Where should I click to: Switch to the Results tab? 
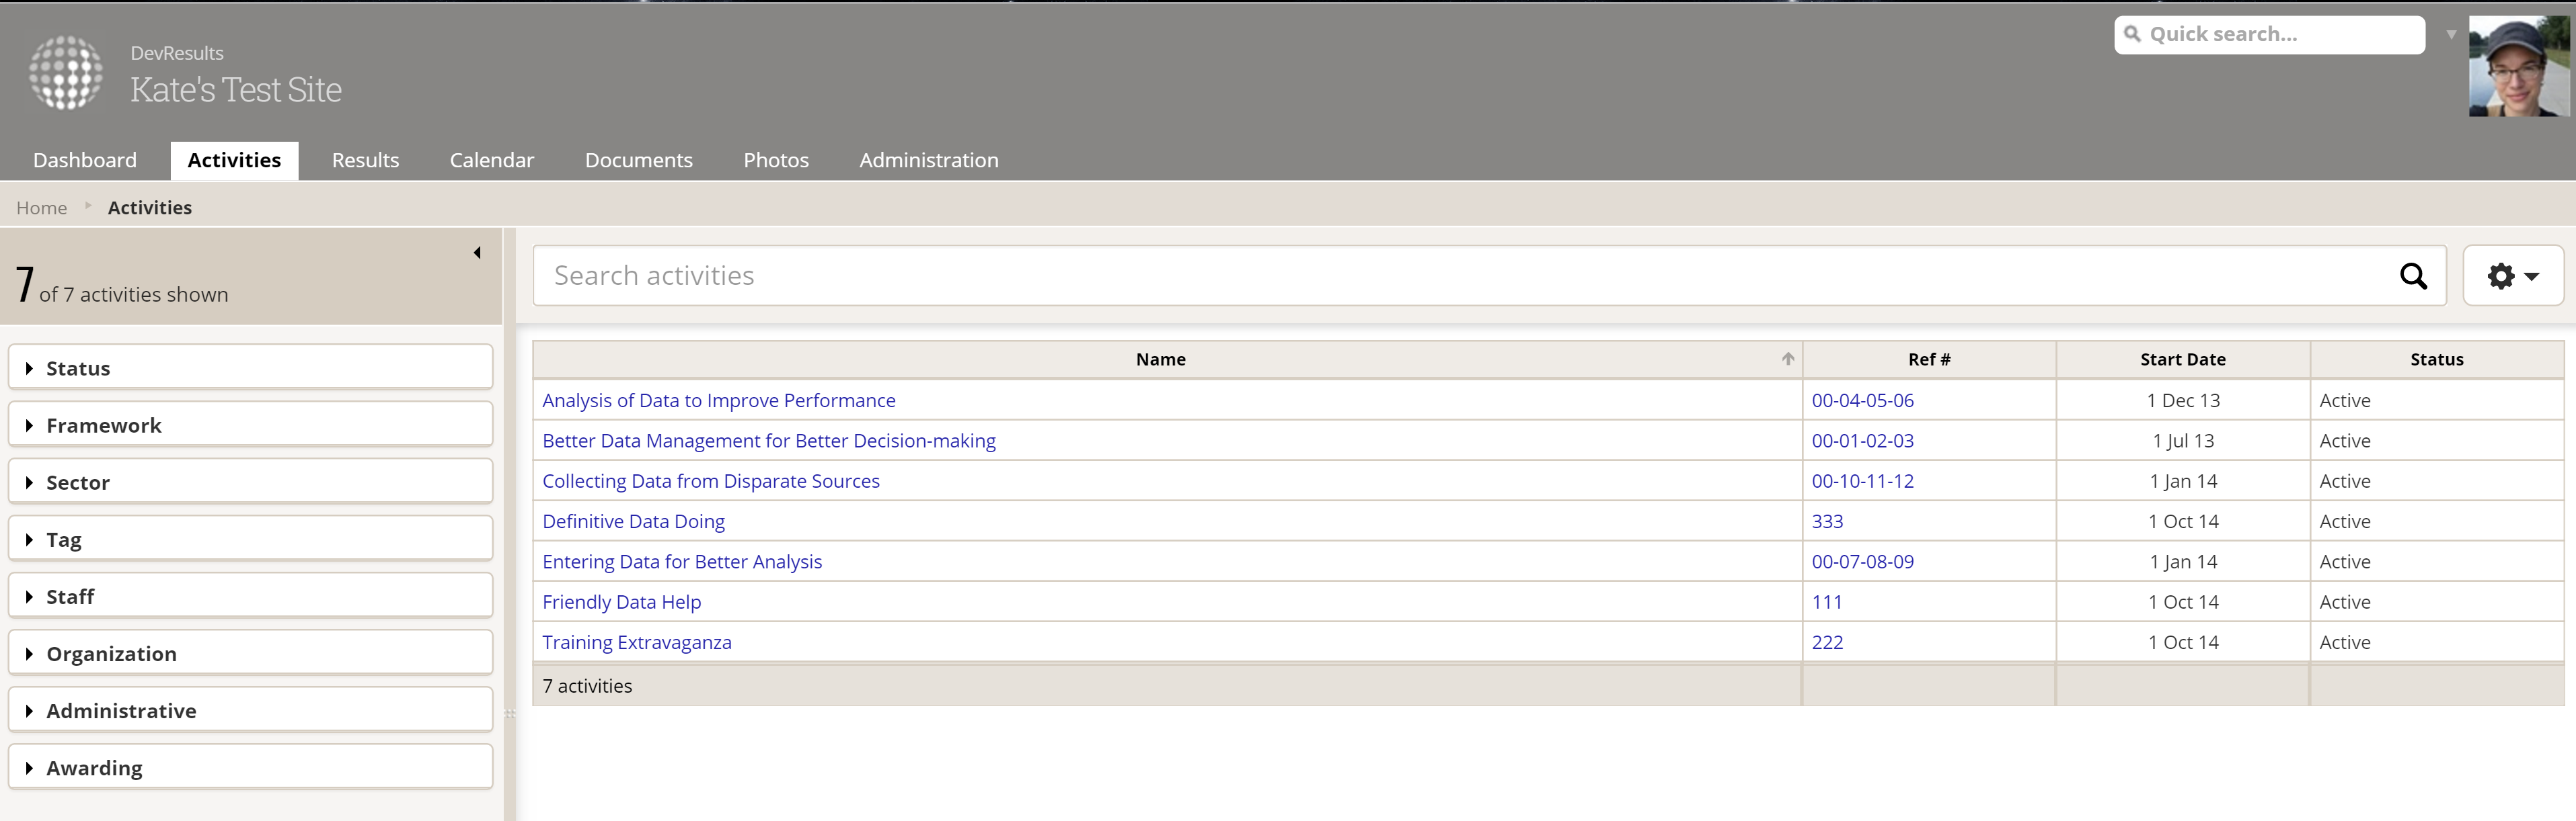point(365,160)
